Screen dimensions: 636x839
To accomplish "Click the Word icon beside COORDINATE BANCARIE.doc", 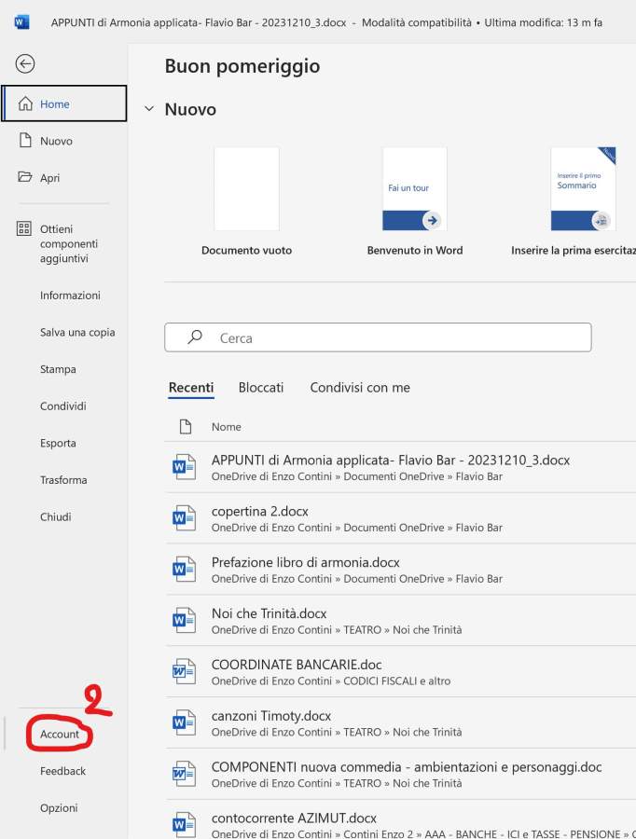I will pos(185,672).
